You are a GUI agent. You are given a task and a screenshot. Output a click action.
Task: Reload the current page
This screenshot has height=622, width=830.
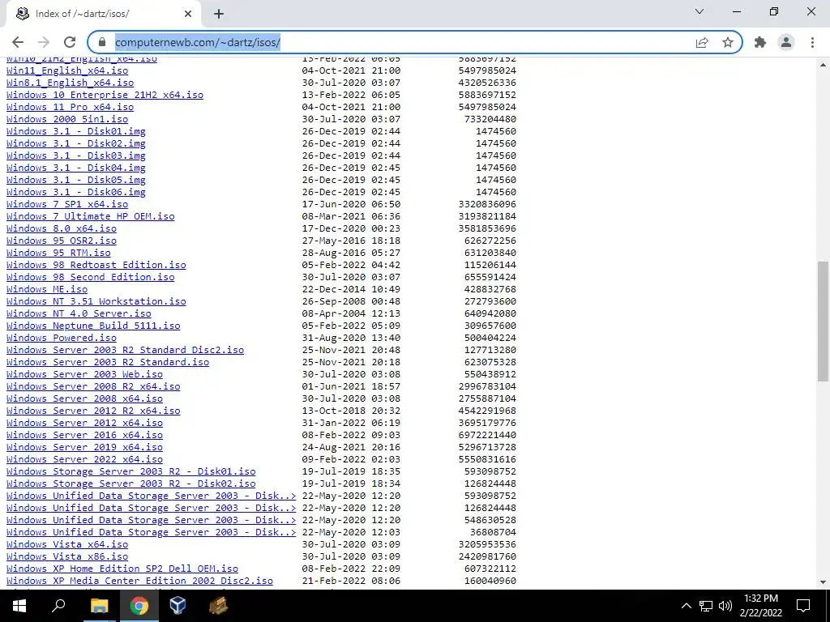point(70,42)
